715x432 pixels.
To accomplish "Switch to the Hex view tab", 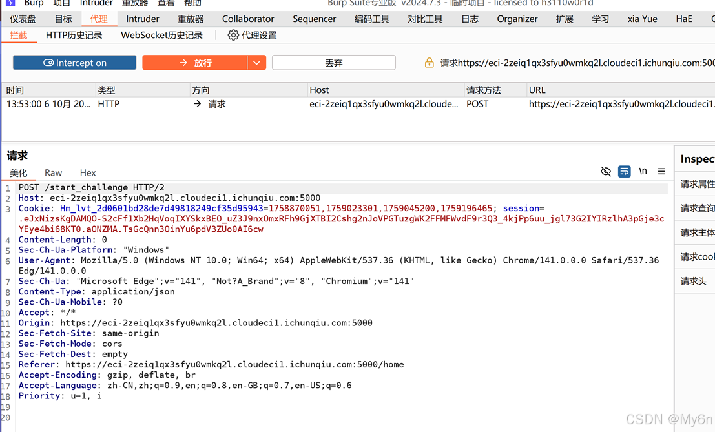I will pyautogui.click(x=88, y=172).
